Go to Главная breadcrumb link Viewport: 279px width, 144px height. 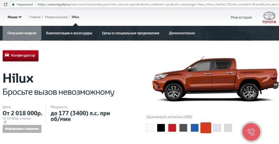[35, 17]
